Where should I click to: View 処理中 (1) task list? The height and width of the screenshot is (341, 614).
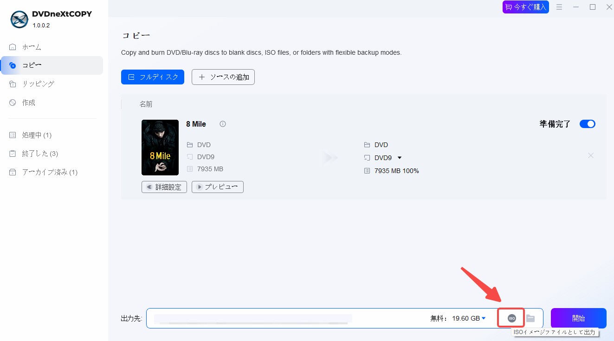pyautogui.click(x=52, y=135)
